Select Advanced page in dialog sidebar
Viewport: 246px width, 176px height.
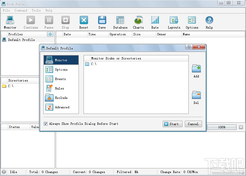point(61,107)
